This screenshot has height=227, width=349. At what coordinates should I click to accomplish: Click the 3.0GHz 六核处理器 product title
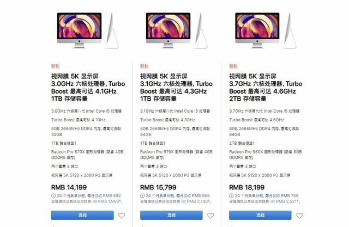[x=88, y=88]
